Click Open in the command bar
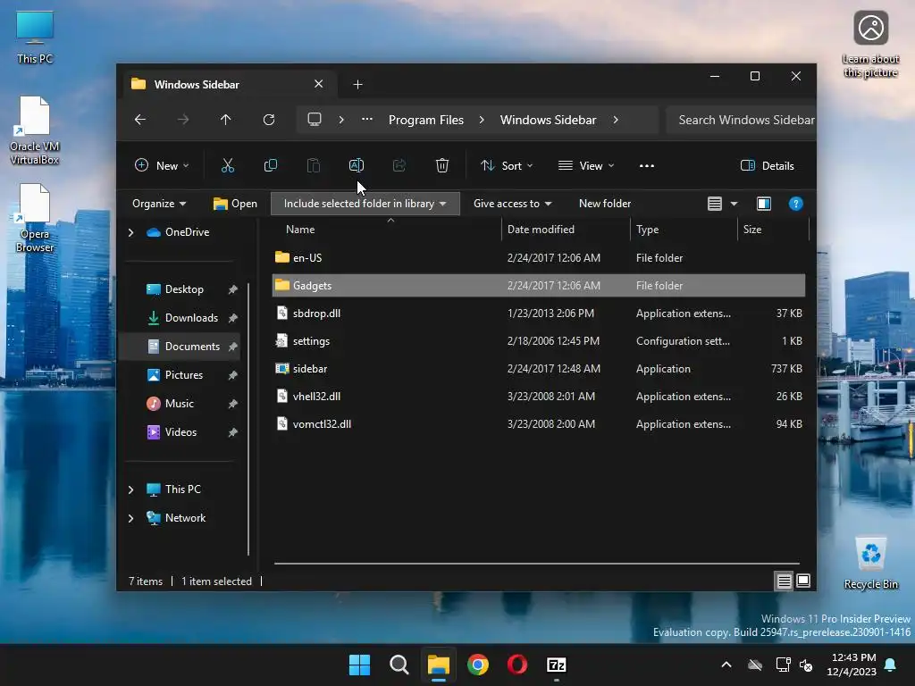The image size is (915, 686). click(x=235, y=204)
